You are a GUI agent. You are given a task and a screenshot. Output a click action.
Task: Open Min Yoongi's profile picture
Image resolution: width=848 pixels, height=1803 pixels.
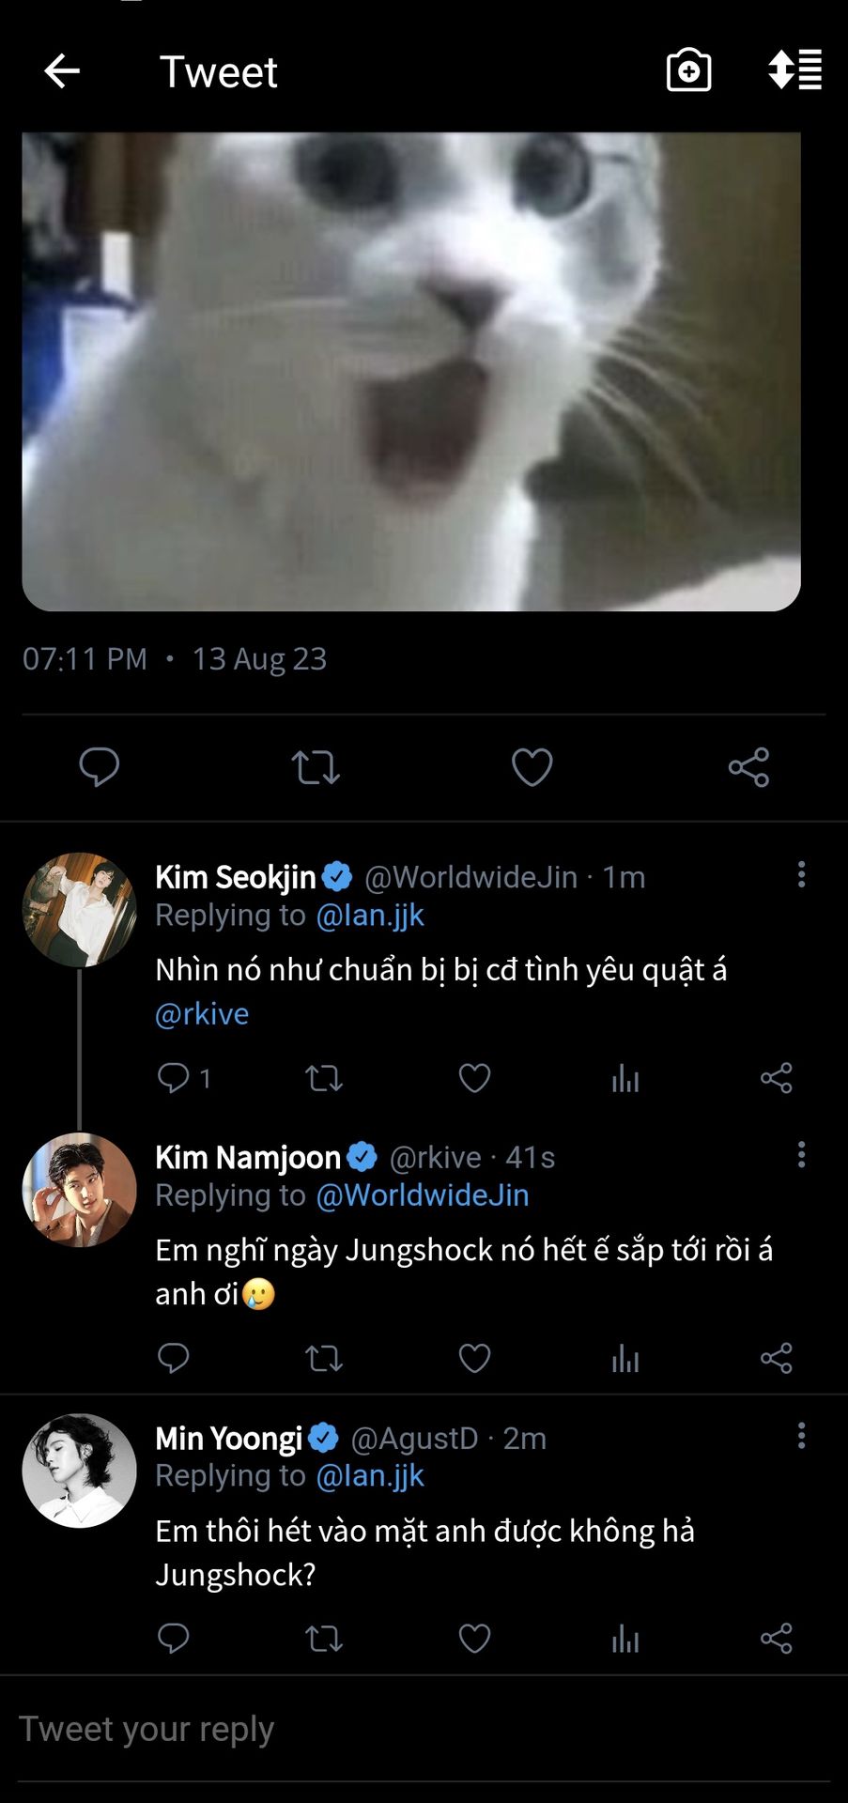point(79,1471)
